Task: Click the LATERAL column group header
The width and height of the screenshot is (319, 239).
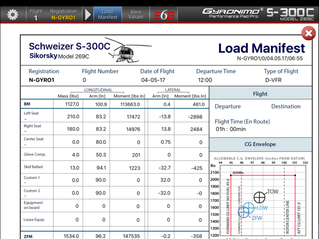Action: pos(173,90)
